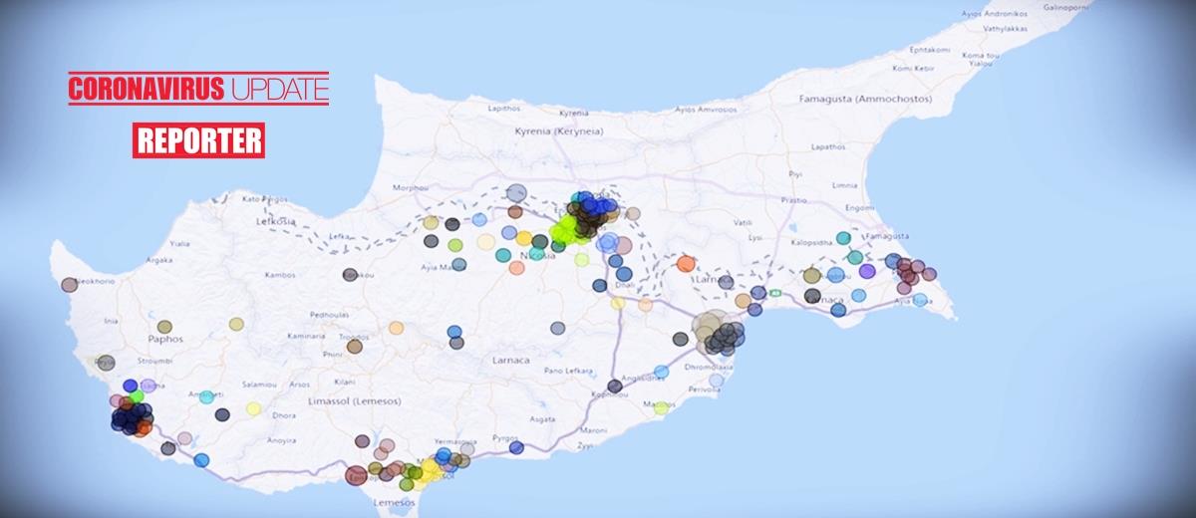Image resolution: width=1196 pixels, height=518 pixels.
Task: Select the large beige Larnaca cluster marker
Action: (x=709, y=326)
